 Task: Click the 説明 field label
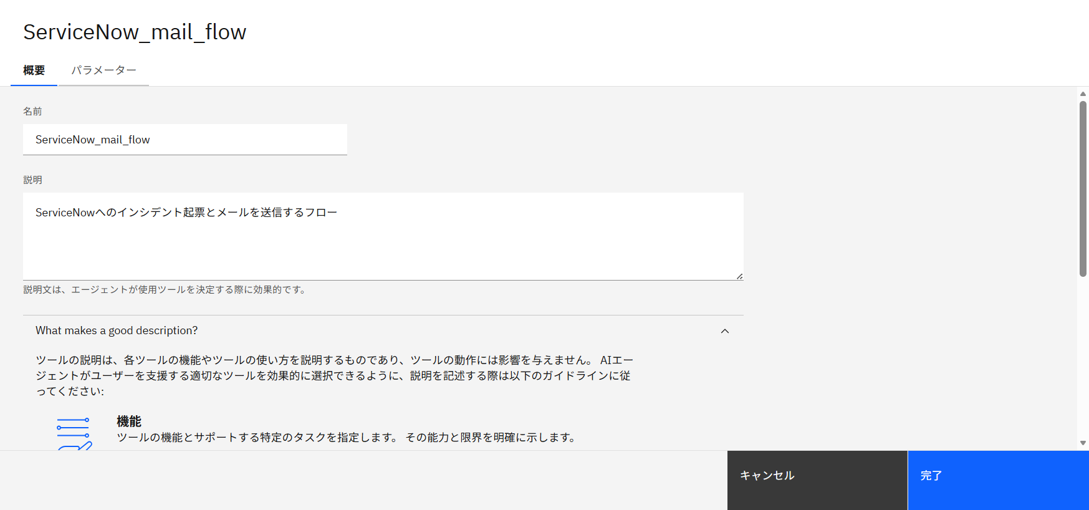tap(32, 180)
